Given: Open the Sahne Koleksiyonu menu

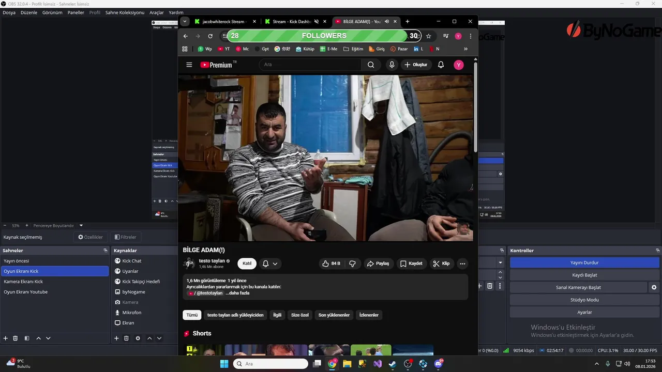Looking at the screenshot, I should pyautogui.click(x=125, y=12).
